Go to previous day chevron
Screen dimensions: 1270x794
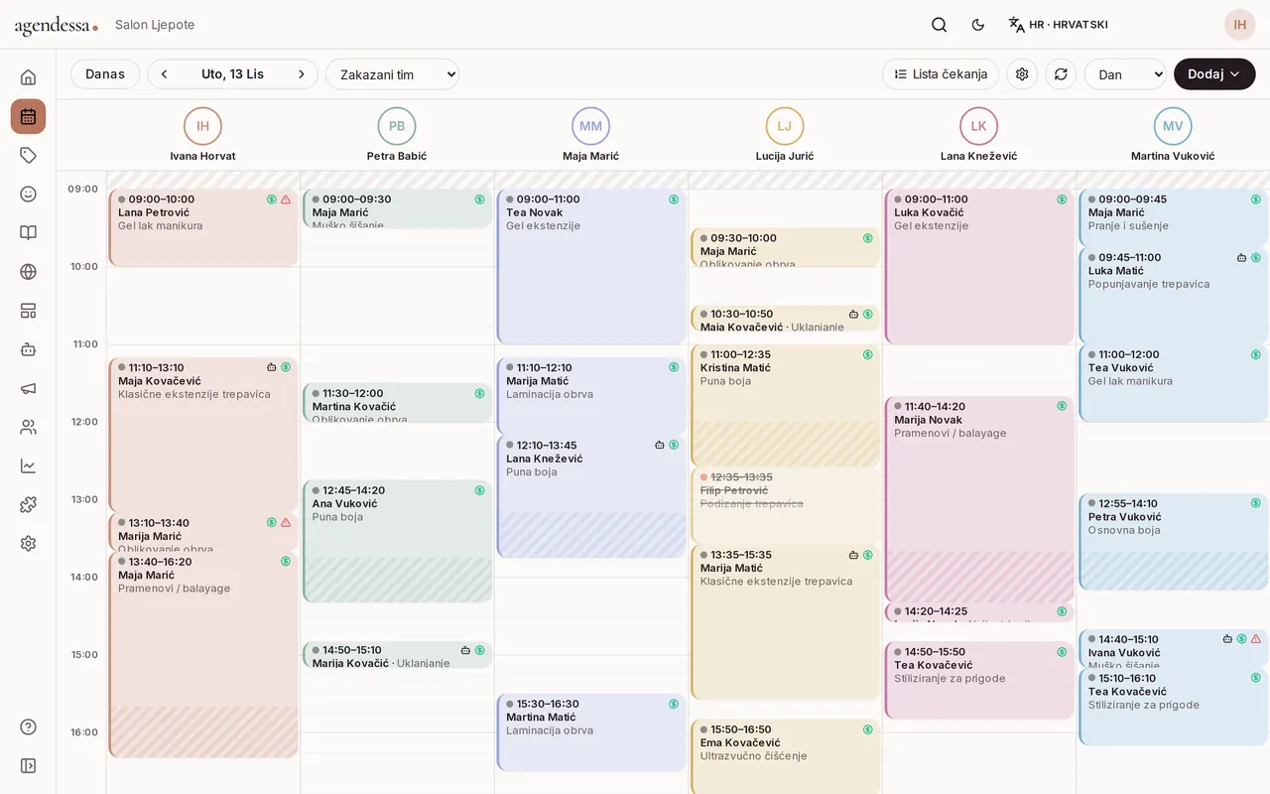165,74
